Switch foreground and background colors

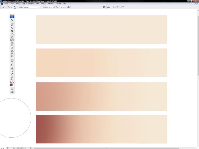13,82
